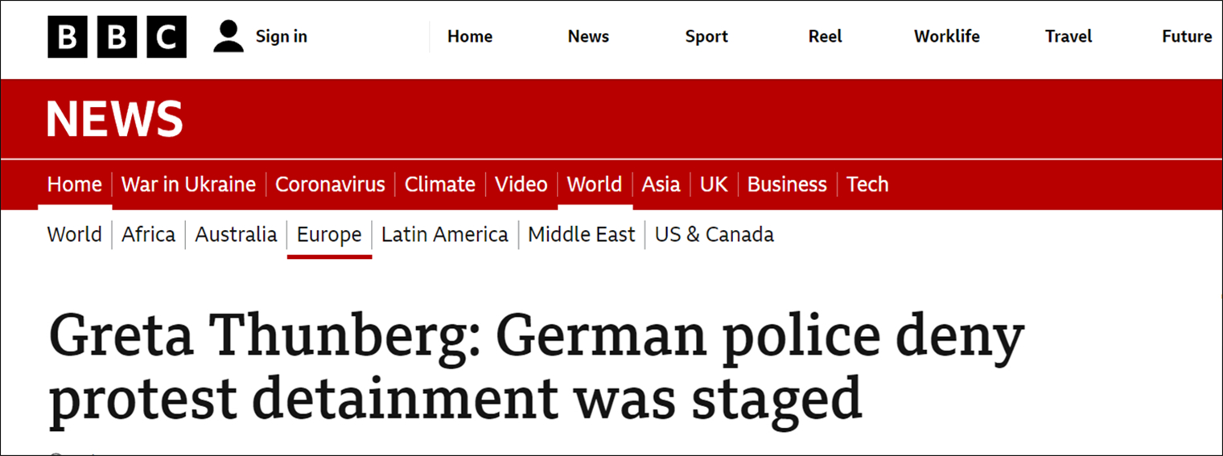Switch to the Climate tab
1223x456 pixels.
tap(439, 185)
